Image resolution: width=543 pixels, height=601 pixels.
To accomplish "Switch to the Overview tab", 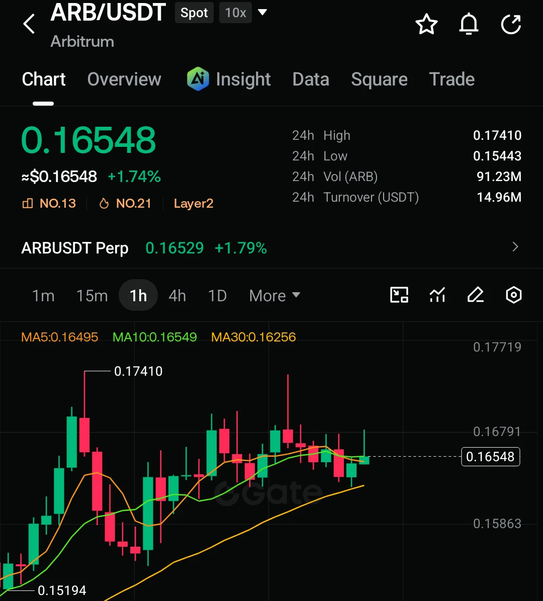I will [x=124, y=79].
